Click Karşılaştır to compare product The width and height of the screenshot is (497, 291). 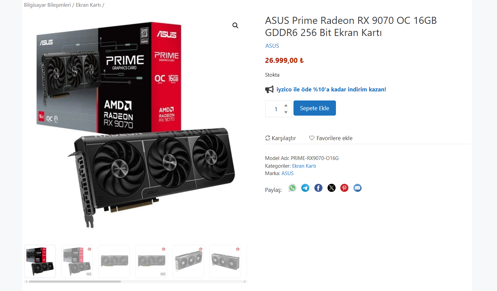(281, 138)
